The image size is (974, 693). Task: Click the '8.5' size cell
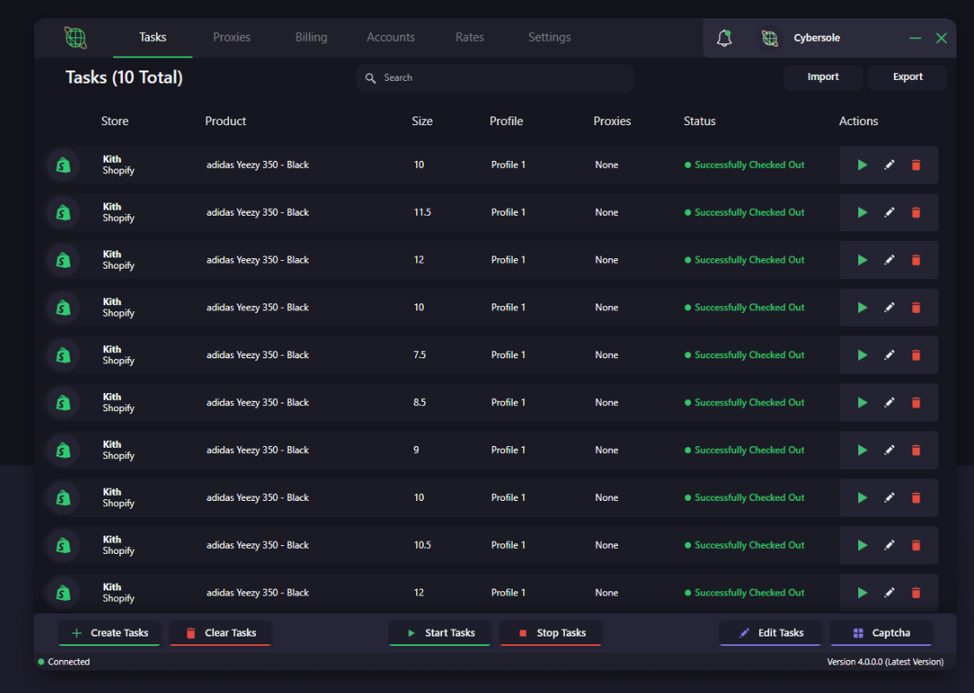(x=420, y=403)
